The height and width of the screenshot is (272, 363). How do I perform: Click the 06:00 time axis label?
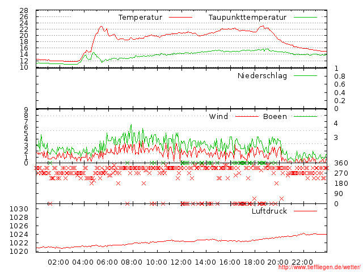coord(107,262)
